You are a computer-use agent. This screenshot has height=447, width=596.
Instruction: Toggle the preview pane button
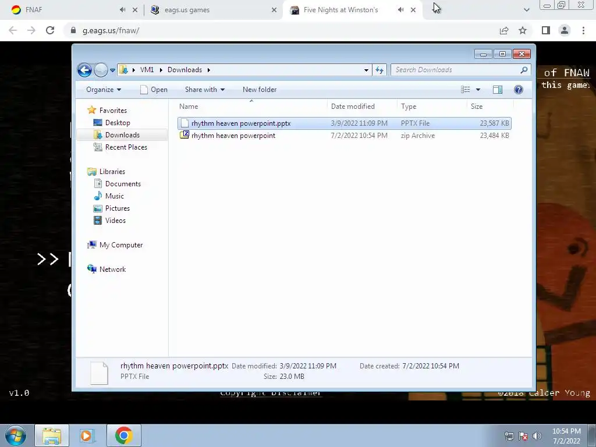point(498,90)
